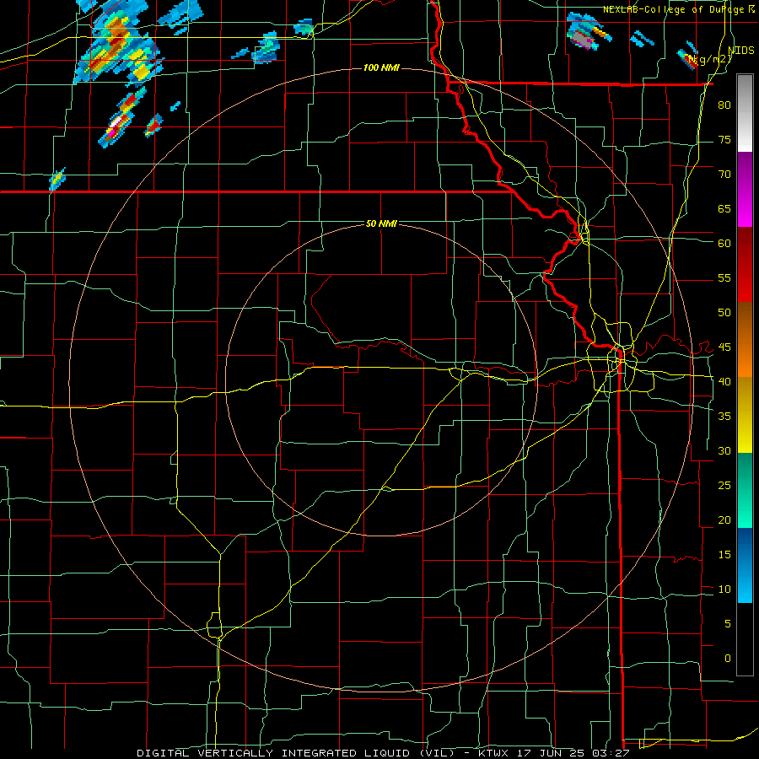Image resolution: width=759 pixels, height=759 pixels.
Task: Click legend value 60
Action: 724,244
